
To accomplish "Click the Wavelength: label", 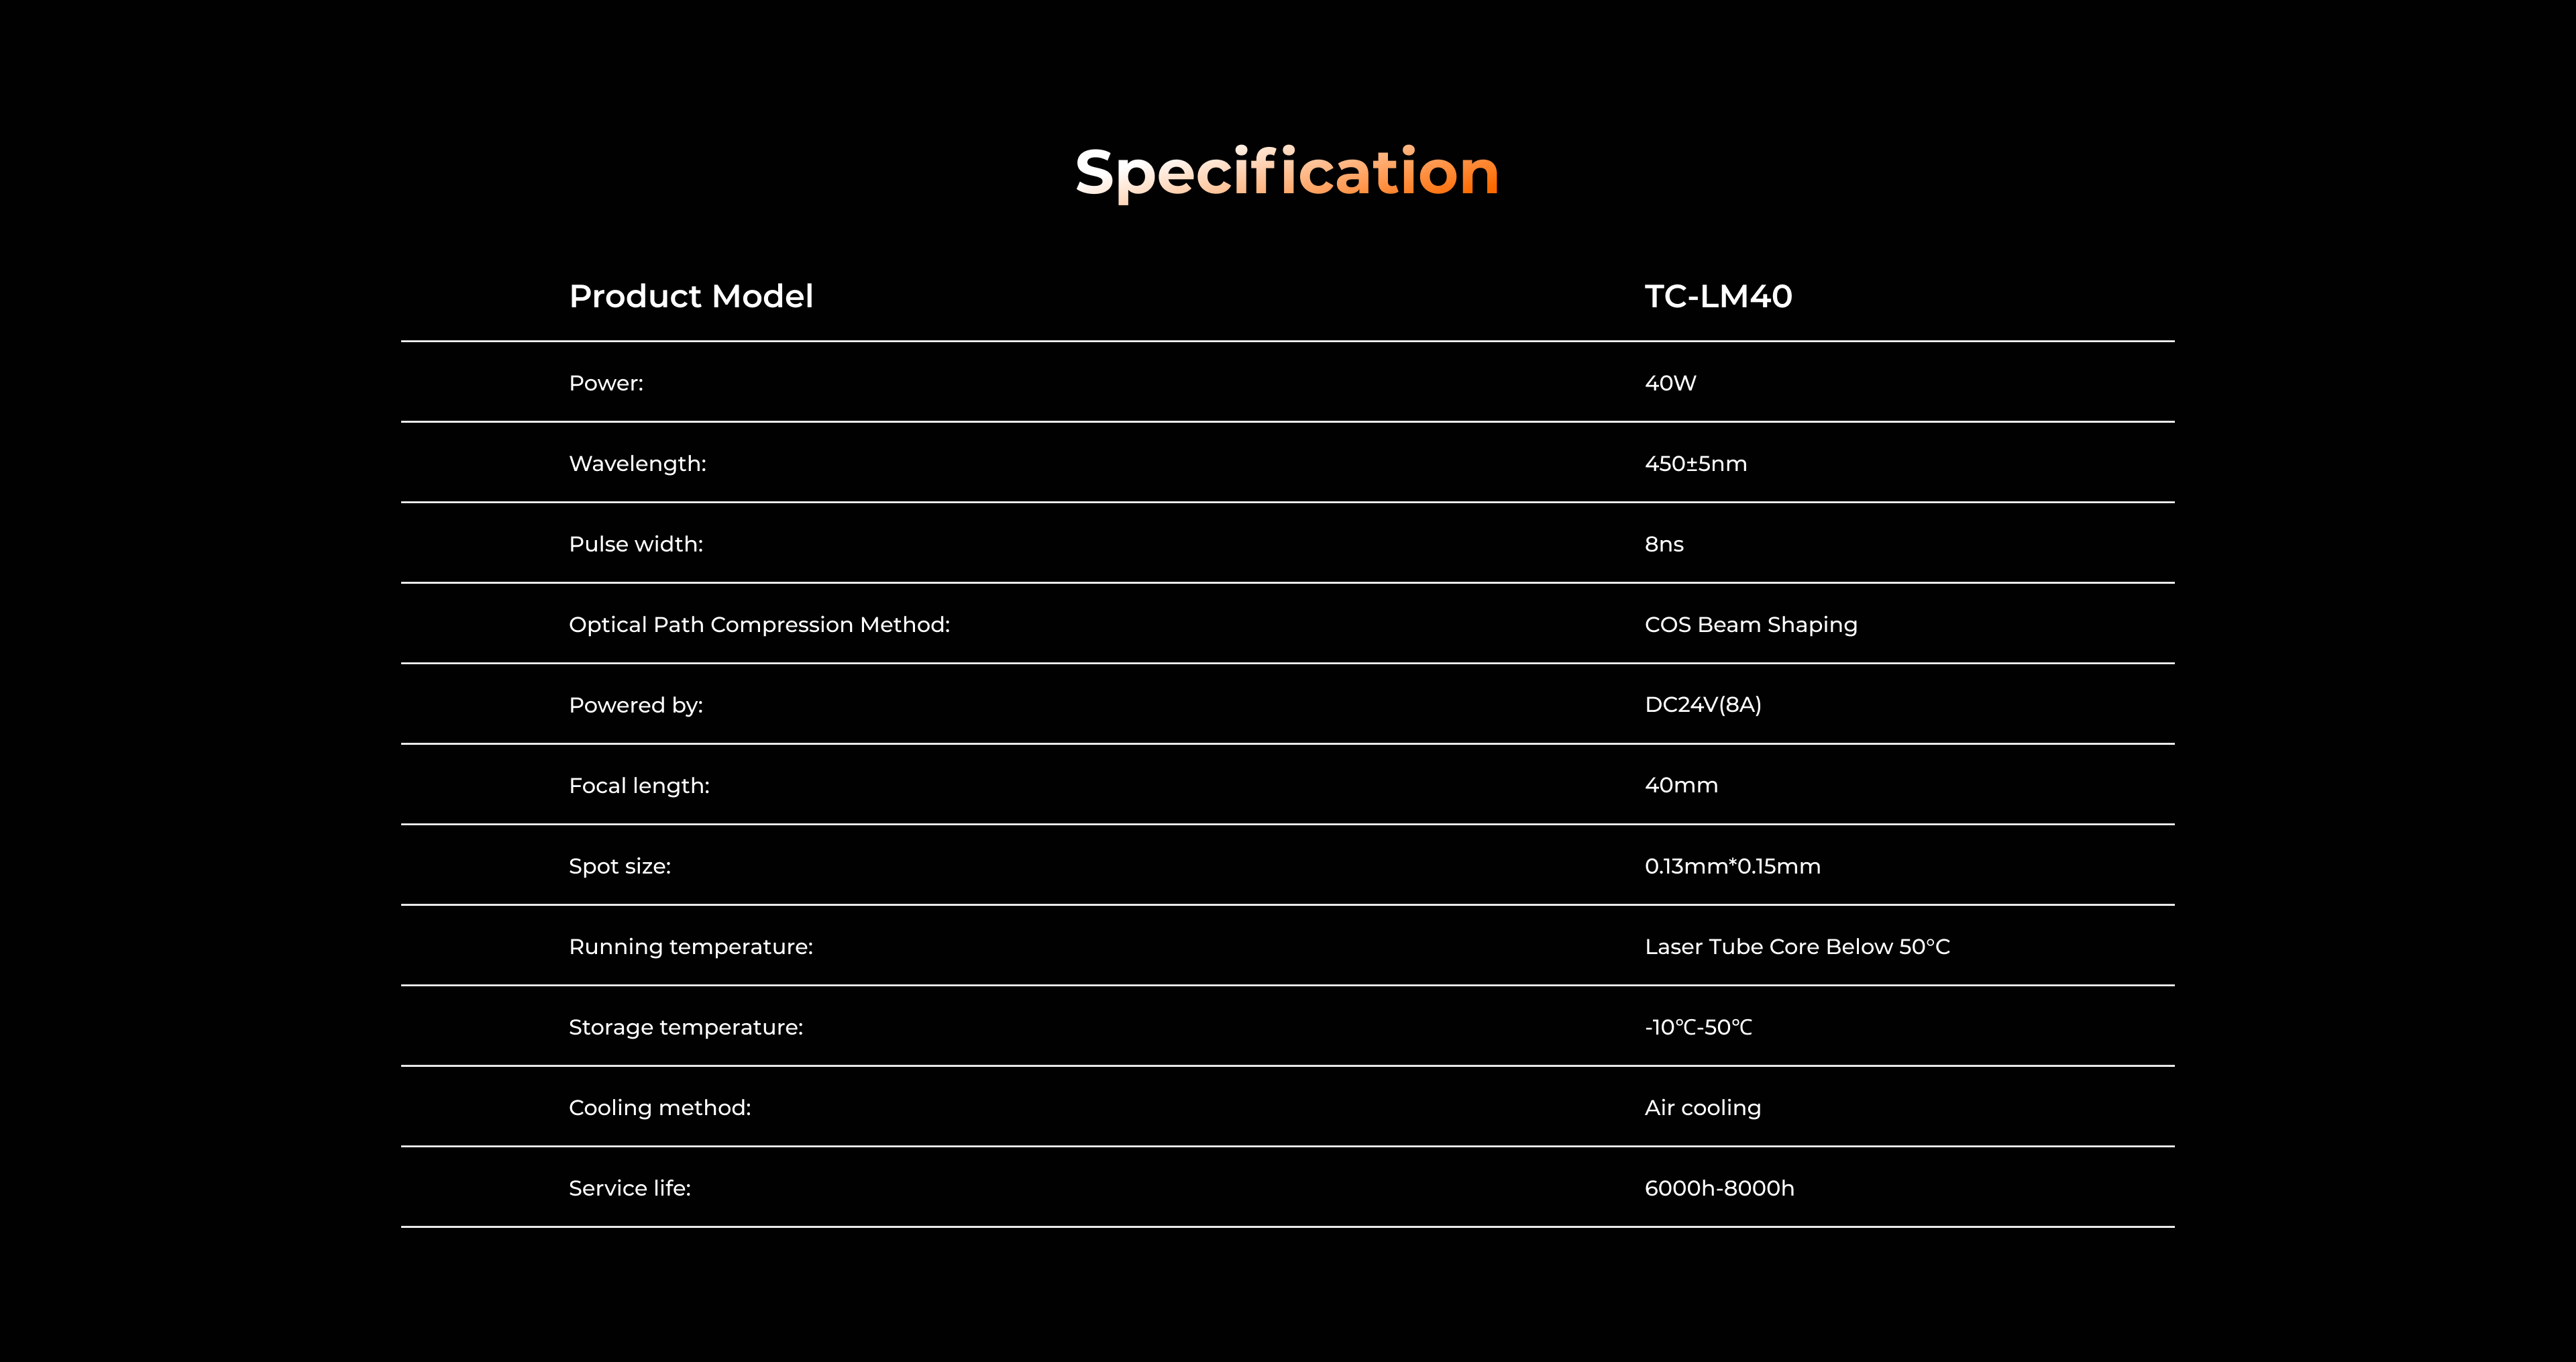I will [x=637, y=464].
